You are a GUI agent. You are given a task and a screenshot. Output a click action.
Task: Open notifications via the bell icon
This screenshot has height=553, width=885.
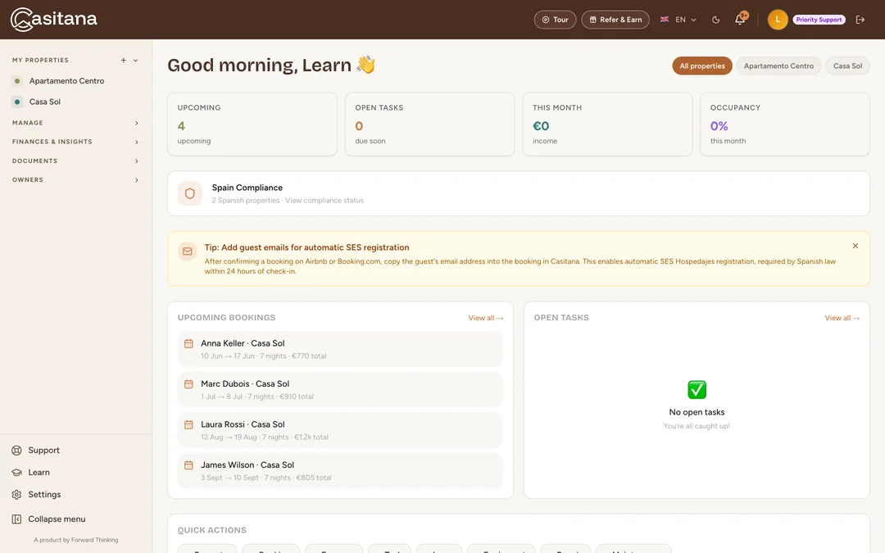point(740,20)
